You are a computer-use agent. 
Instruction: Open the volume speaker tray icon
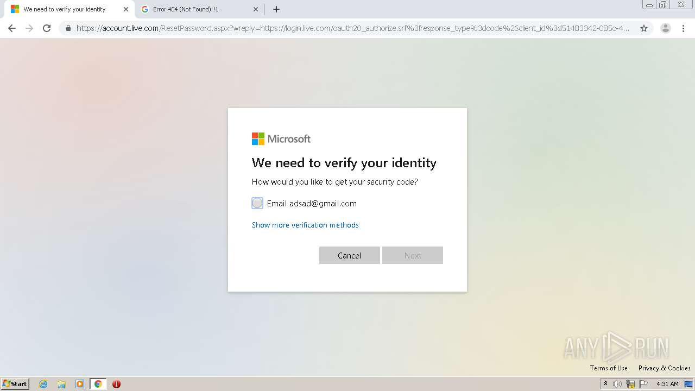[x=617, y=384]
